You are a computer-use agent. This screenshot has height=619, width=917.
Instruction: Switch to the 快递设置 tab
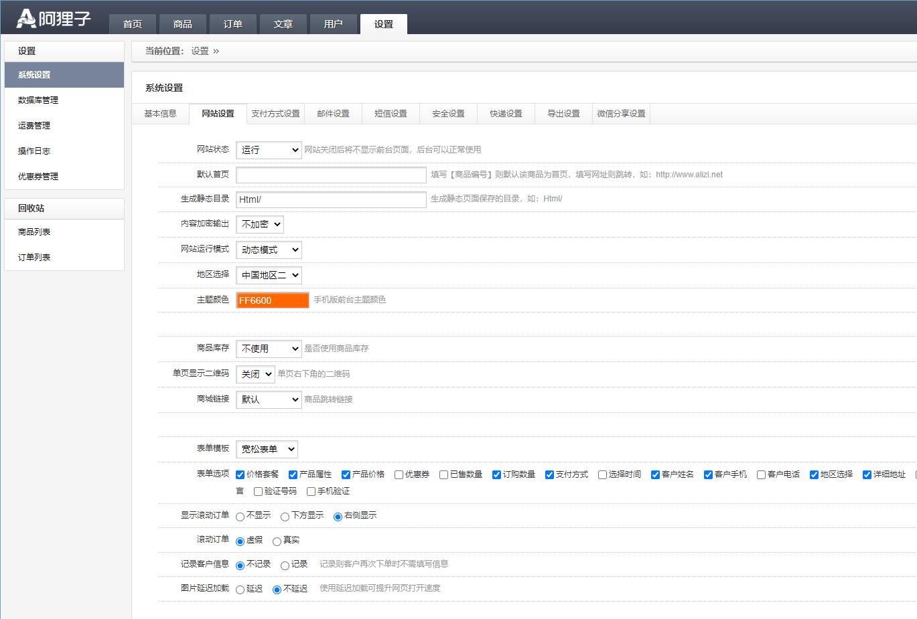pyautogui.click(x=506, y=114)
